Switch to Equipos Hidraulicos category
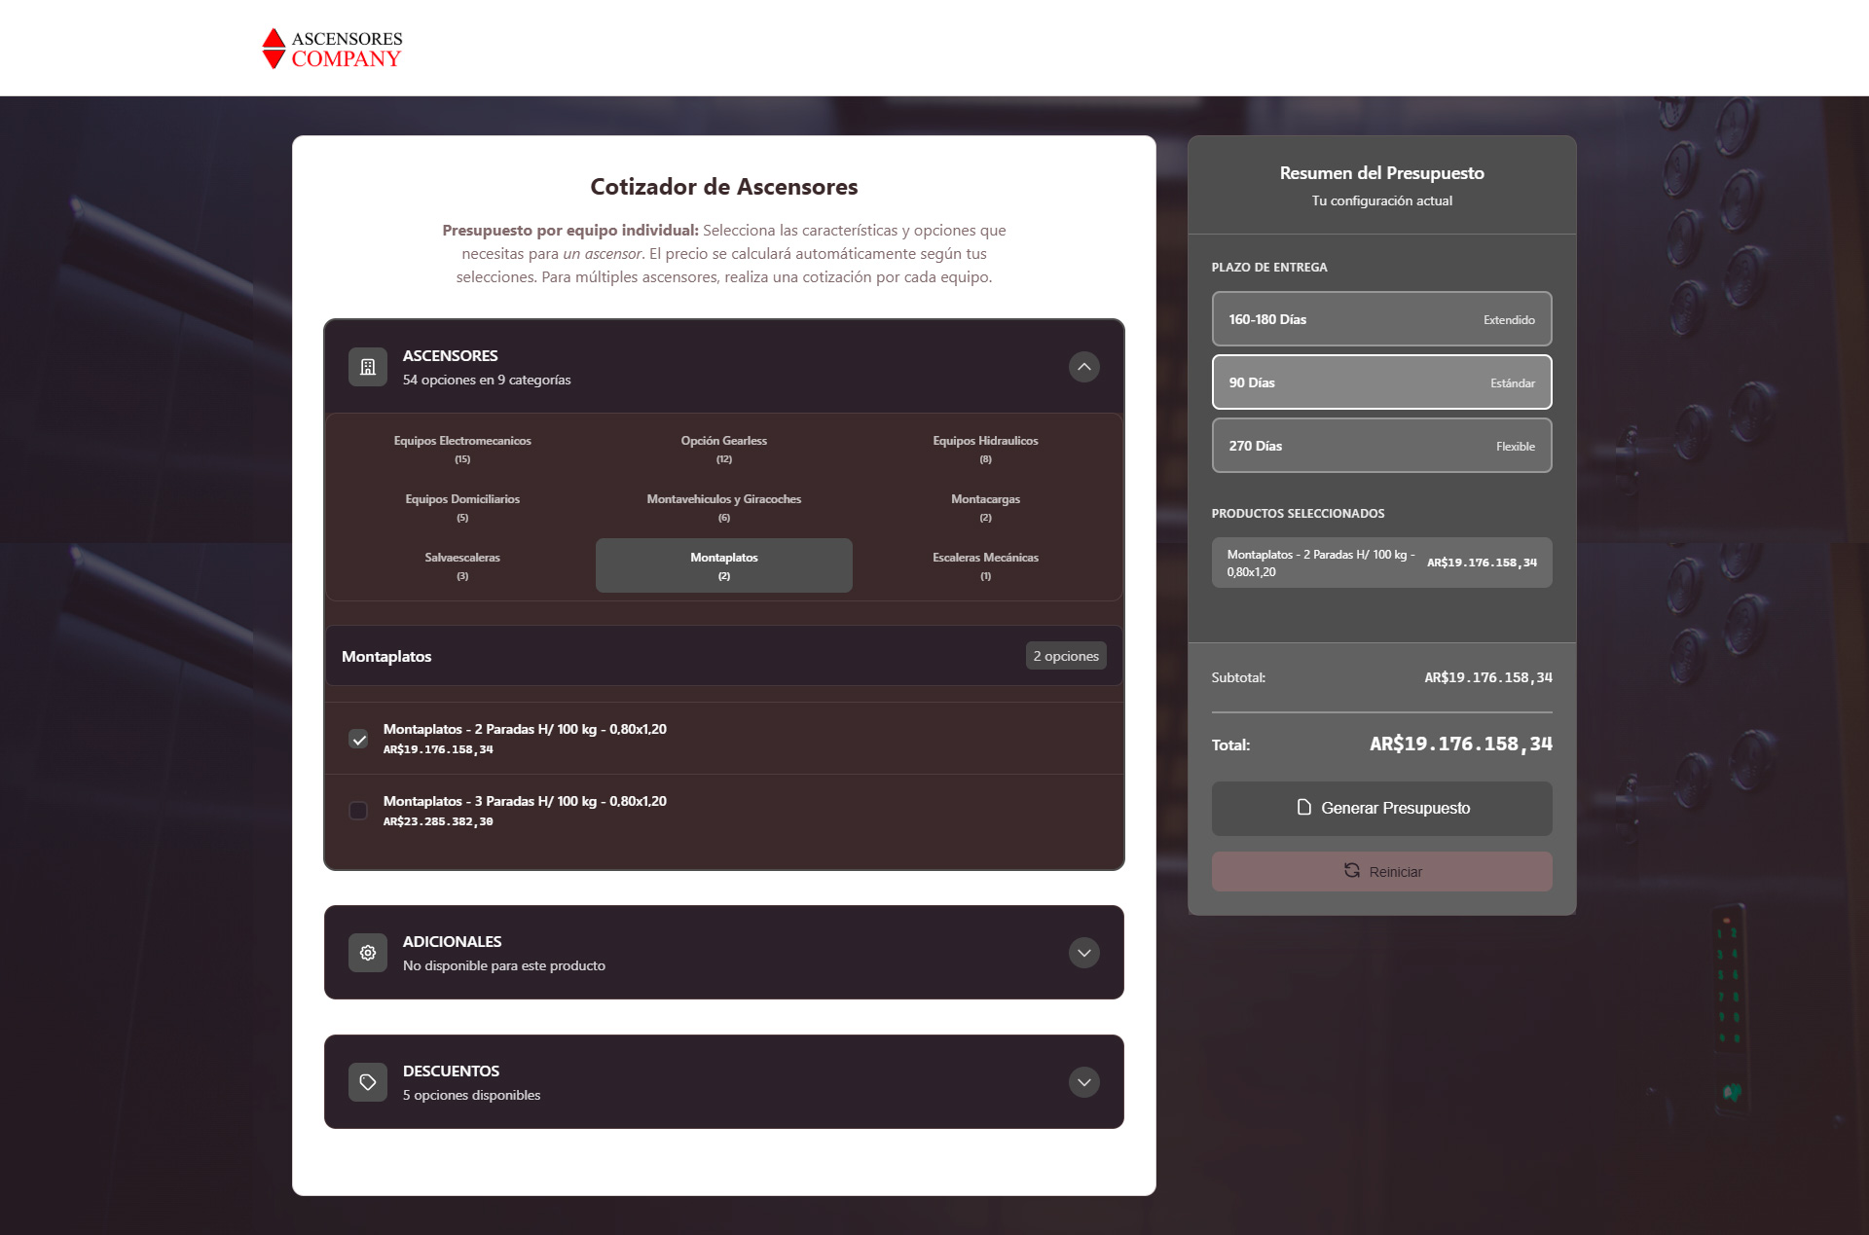This screenshot has height=1235, width=1869. tap(985, 449)
